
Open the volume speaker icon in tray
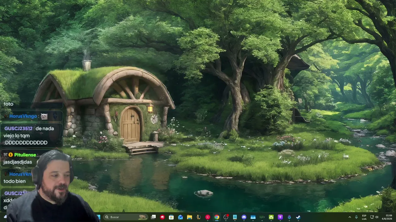click(x=377, y=217)
